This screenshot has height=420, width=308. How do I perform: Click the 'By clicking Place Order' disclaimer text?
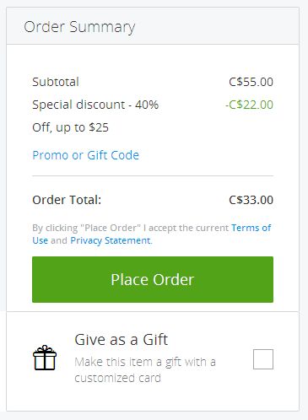click(131, 228)
